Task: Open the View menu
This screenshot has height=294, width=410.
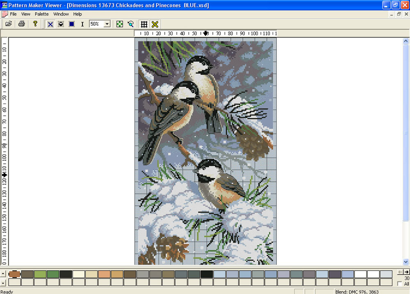Action: (26, 14)
